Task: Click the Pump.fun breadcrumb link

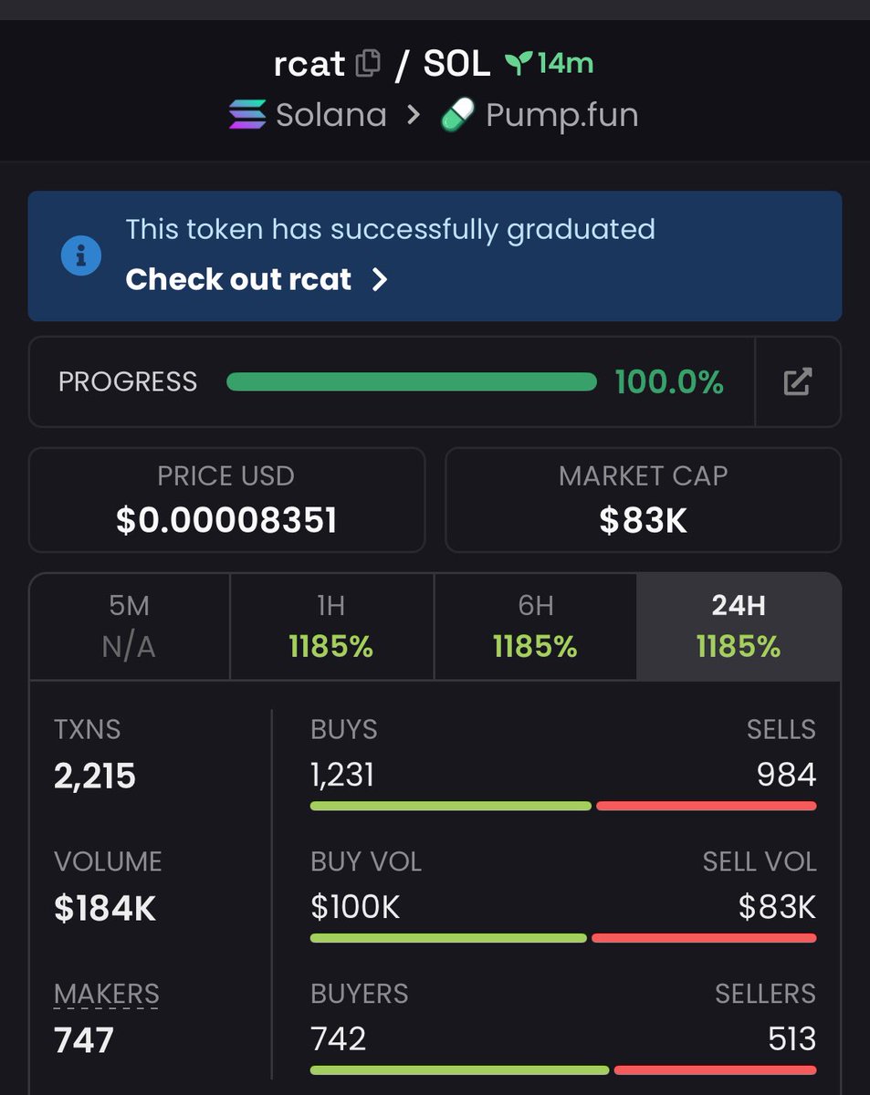Action: click(x=561, y=116)
